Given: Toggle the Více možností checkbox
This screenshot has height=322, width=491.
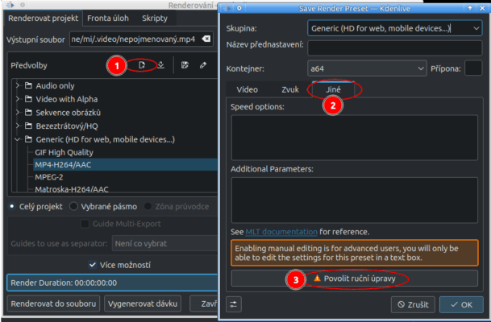Looking at the screenshot, I should coord(92,264).
